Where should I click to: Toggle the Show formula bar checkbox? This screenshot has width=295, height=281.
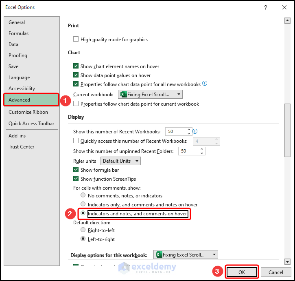pyautogui.click(x=76, y=170)
